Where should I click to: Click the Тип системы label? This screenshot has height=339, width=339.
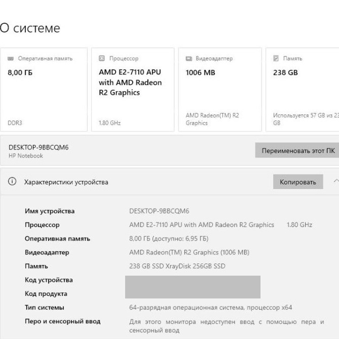click(45, 308)
